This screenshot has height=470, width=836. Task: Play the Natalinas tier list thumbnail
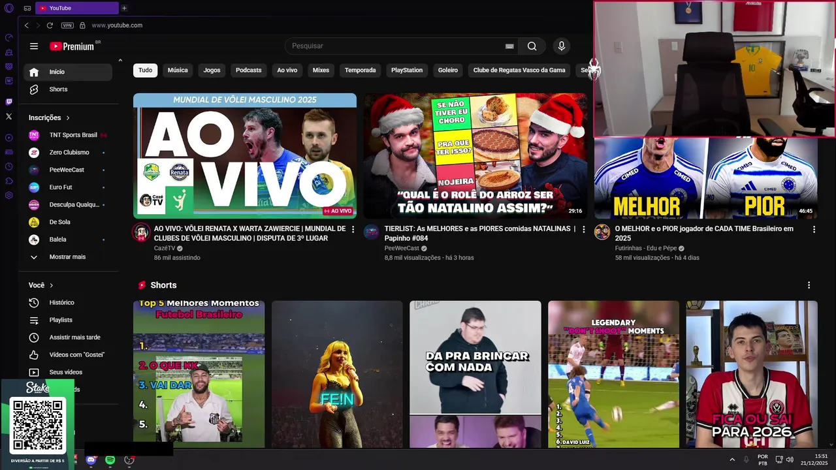475,155
